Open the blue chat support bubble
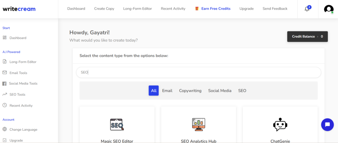Screen dimensions: 338x143 point(327,125)
